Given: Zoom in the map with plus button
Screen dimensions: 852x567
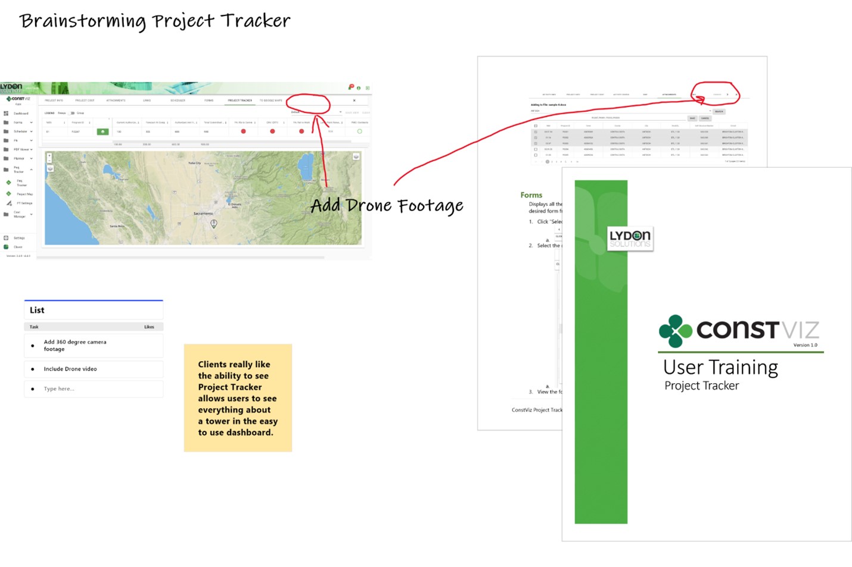Looking at the screenshot, I should [x=49, y=155].
